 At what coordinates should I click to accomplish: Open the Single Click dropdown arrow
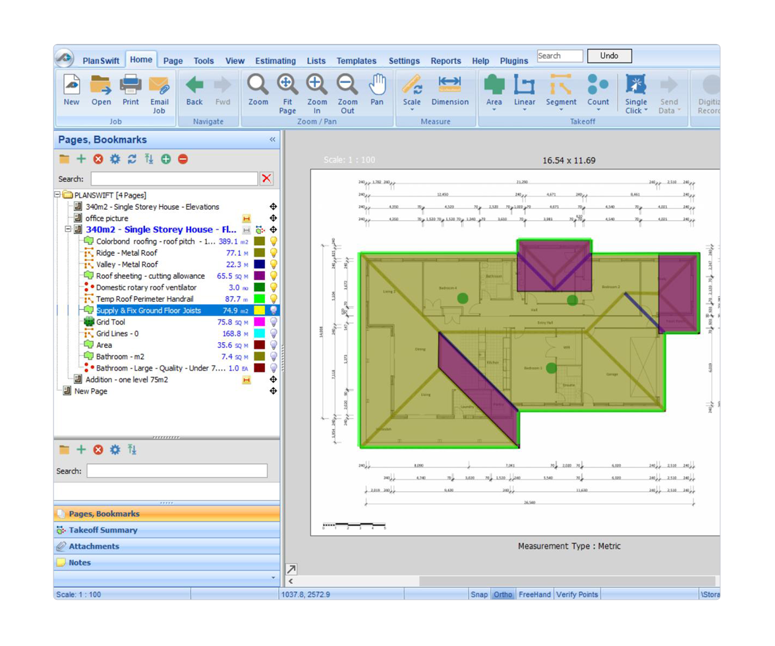pos(646,110)
